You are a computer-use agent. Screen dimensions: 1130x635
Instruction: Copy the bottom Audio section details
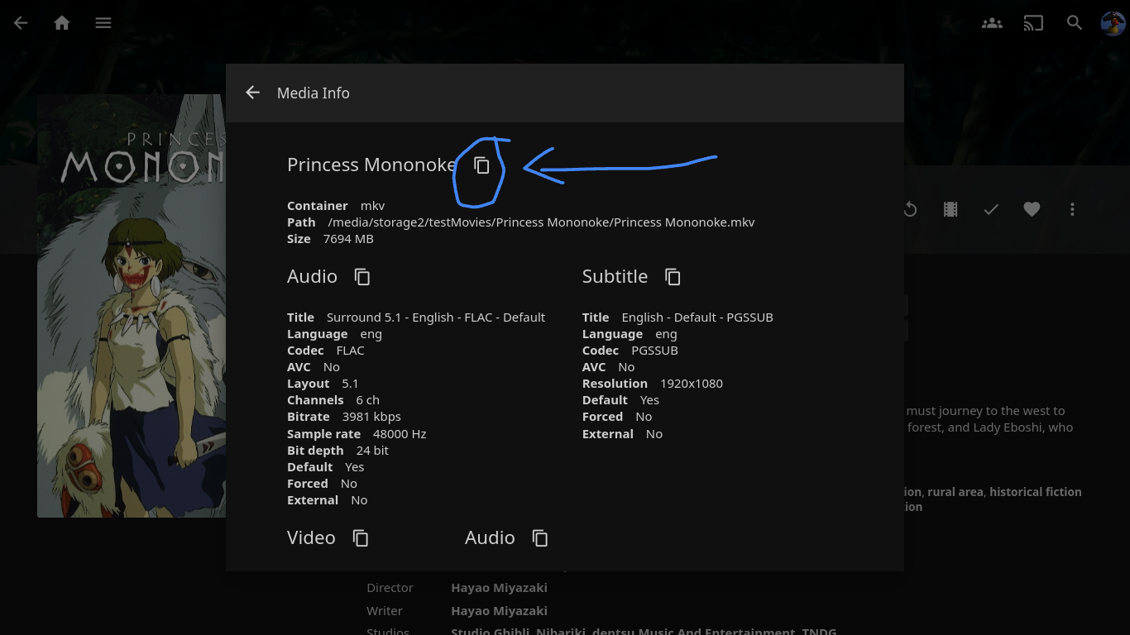click(540, 538)
